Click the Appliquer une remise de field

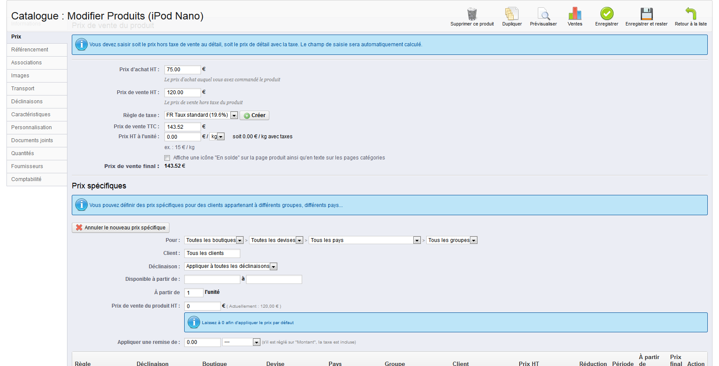[202, 342]
